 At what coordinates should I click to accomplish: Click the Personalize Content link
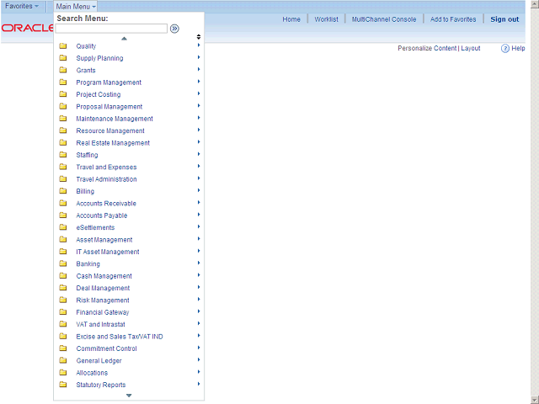click(x=427, y=49)
